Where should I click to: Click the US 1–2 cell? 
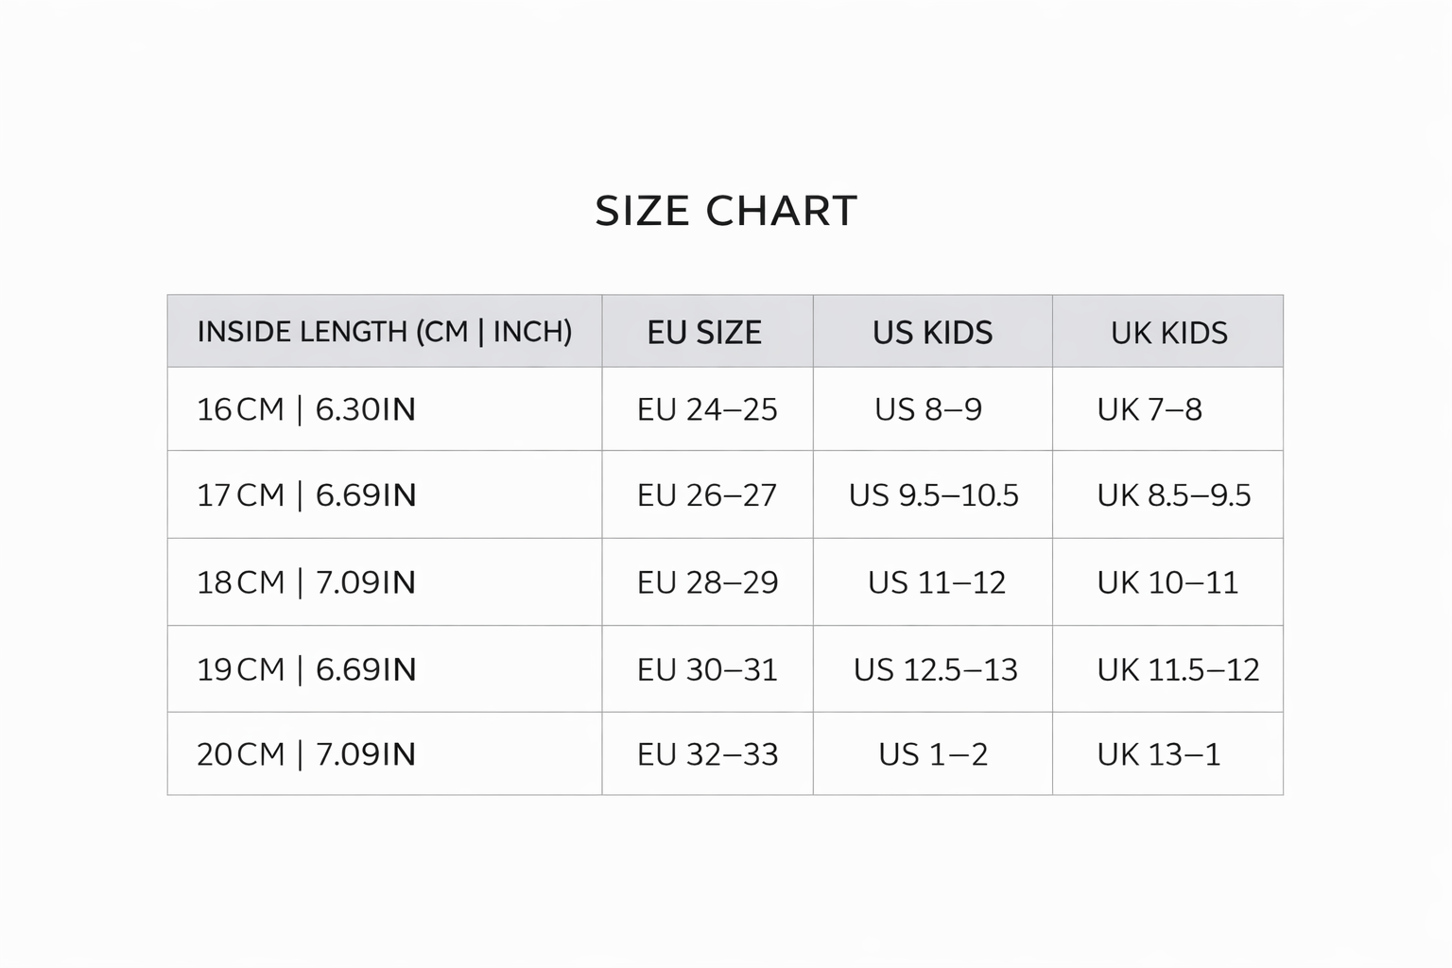tap(933, 754)
